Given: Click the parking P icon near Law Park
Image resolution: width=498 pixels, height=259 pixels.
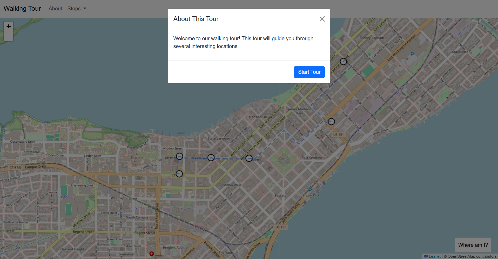Looking at the screenshot, I should [x=310, y=190].
